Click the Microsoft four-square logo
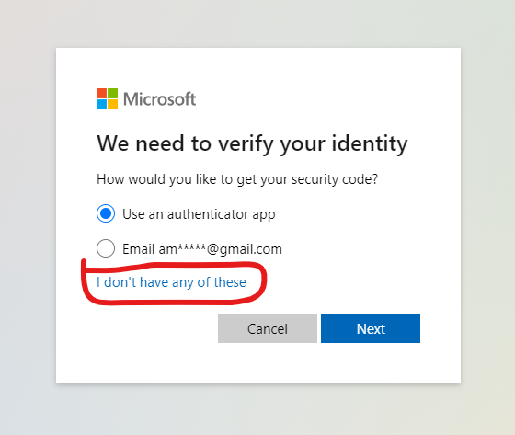The height and width of the screenshot is (435, 515). (x=107, y=99)
